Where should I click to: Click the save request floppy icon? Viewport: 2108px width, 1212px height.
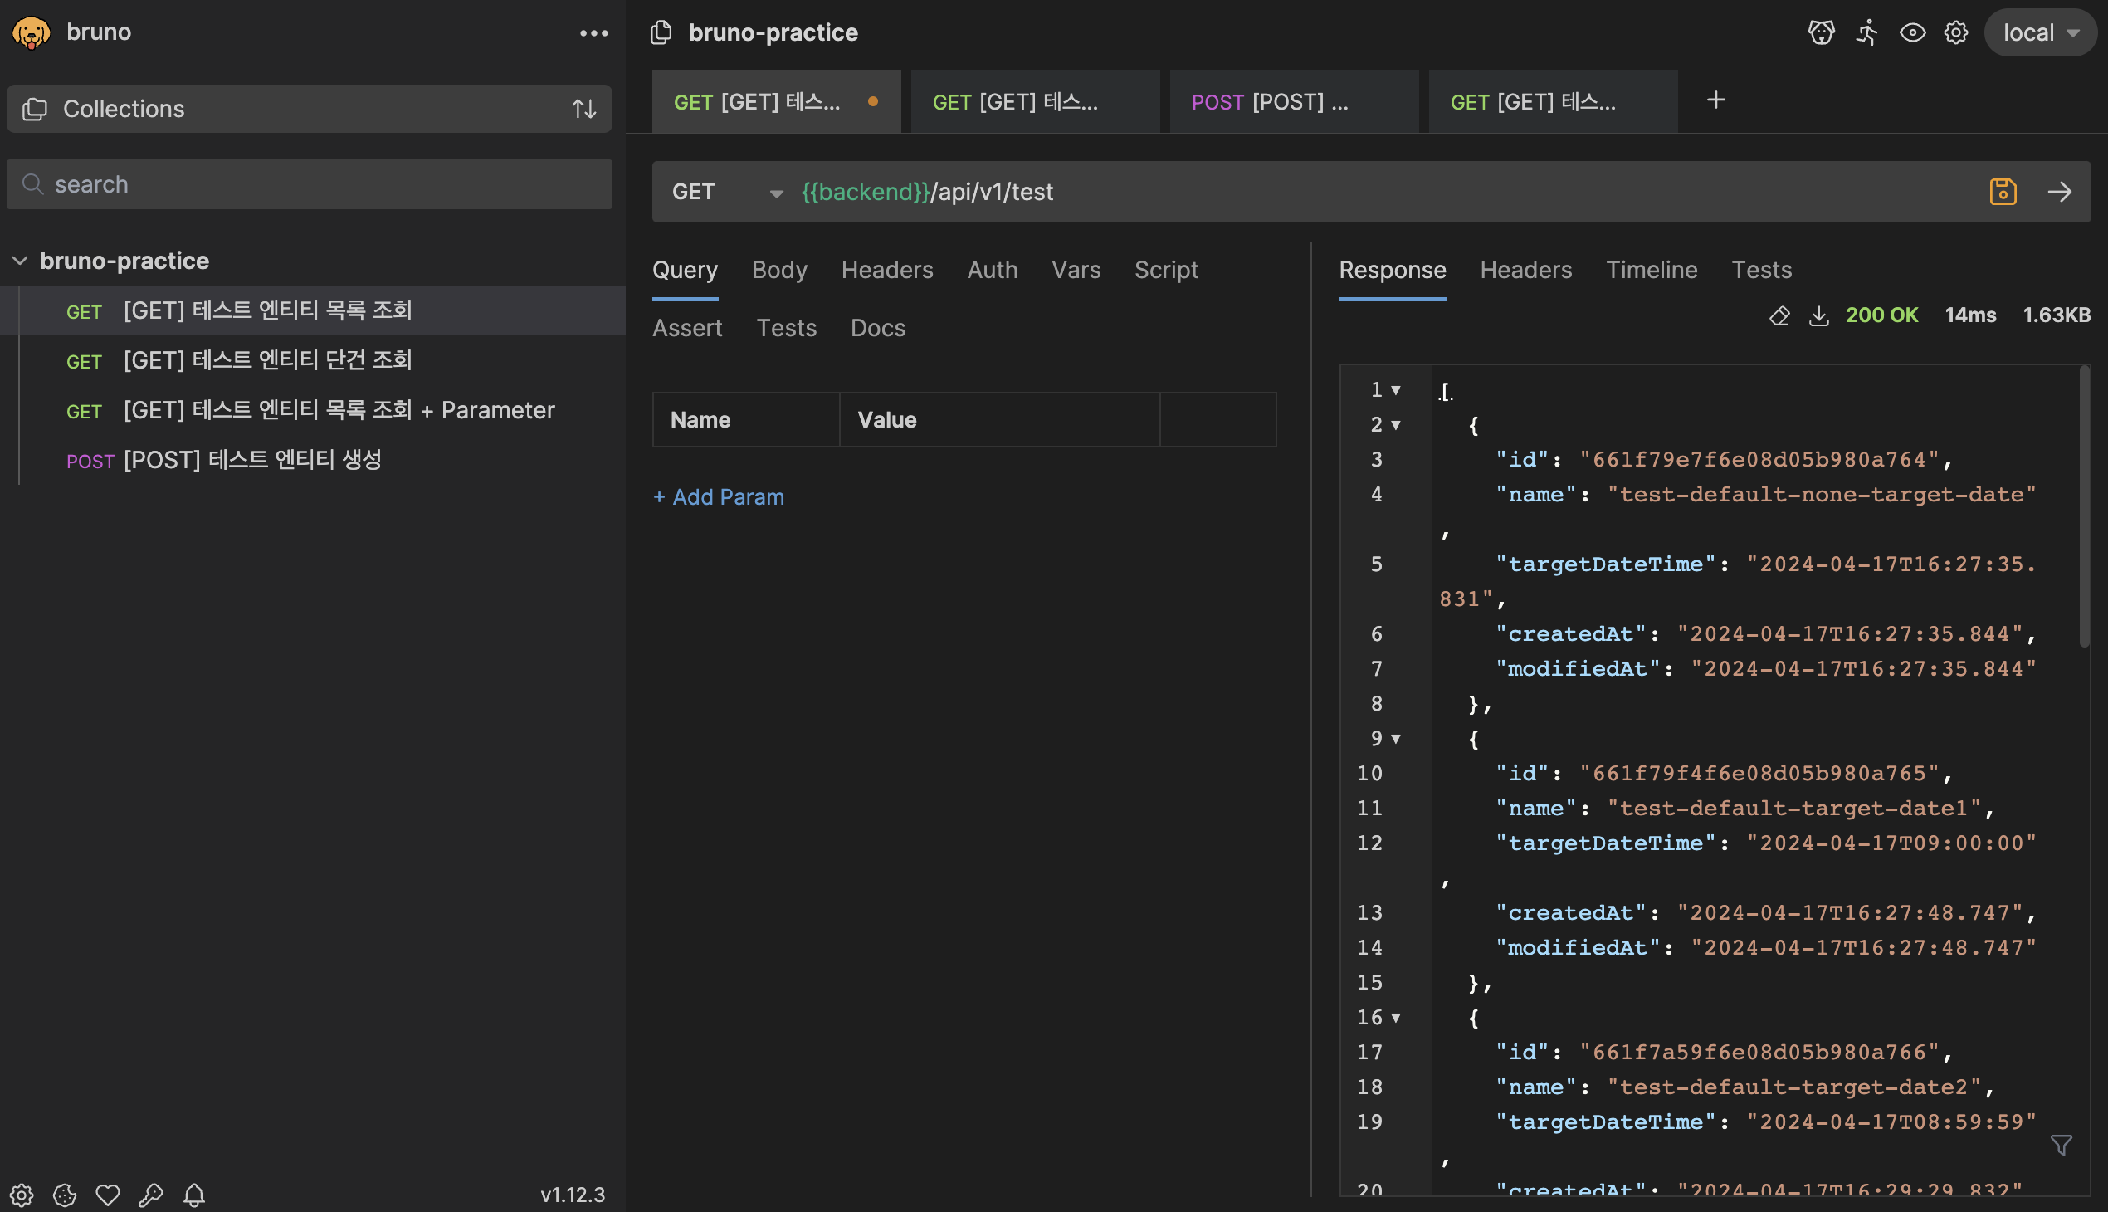point(2003,192)
